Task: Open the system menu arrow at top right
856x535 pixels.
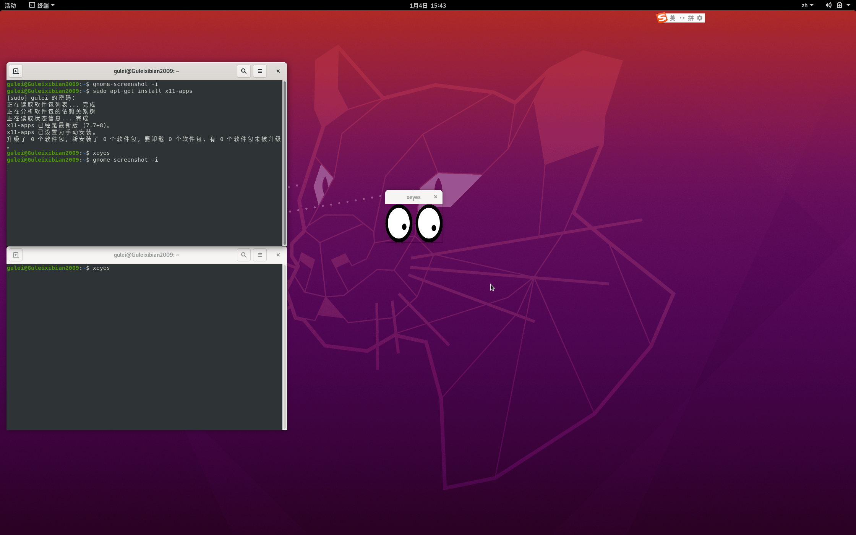Action: click(x=848, y=5)
